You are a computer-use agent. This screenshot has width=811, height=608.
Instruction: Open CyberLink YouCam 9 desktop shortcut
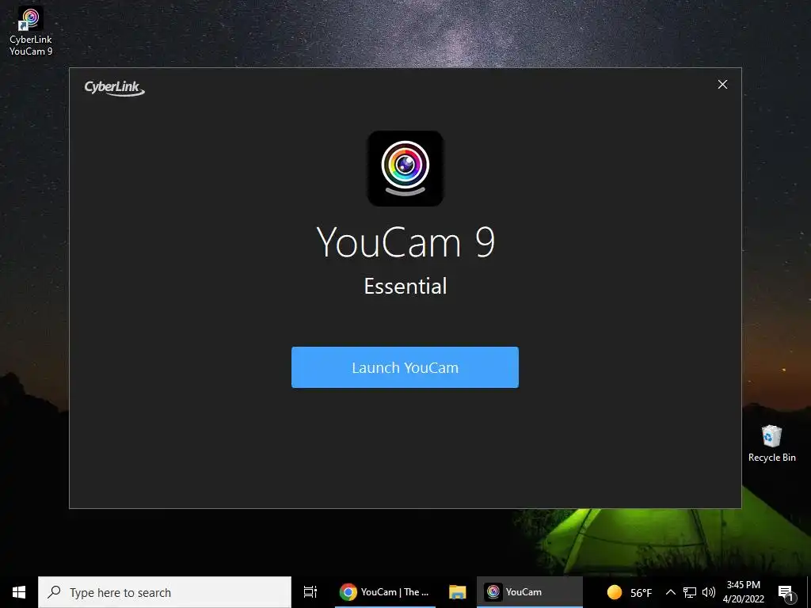31,31
